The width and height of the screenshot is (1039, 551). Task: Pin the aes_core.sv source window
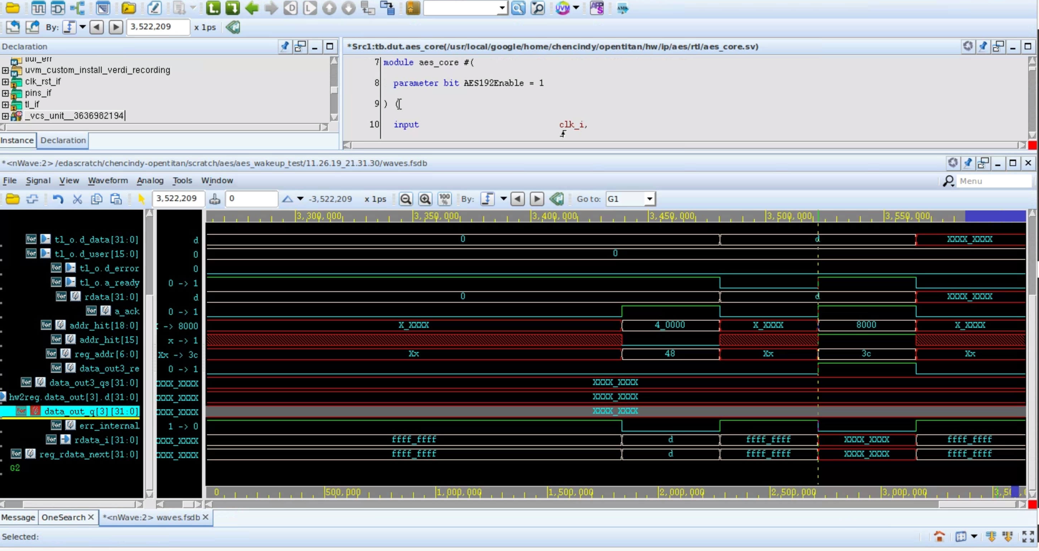click(983, 47)
